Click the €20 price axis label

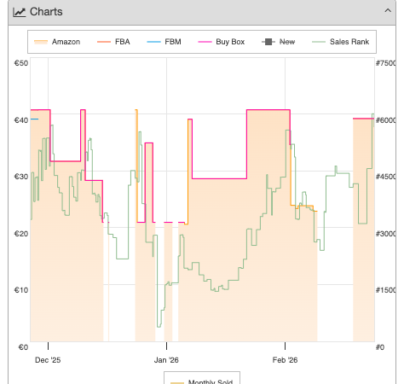[21, 234]
